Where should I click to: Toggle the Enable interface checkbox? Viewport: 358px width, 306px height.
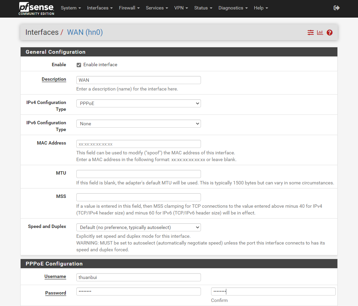(79, 65)
